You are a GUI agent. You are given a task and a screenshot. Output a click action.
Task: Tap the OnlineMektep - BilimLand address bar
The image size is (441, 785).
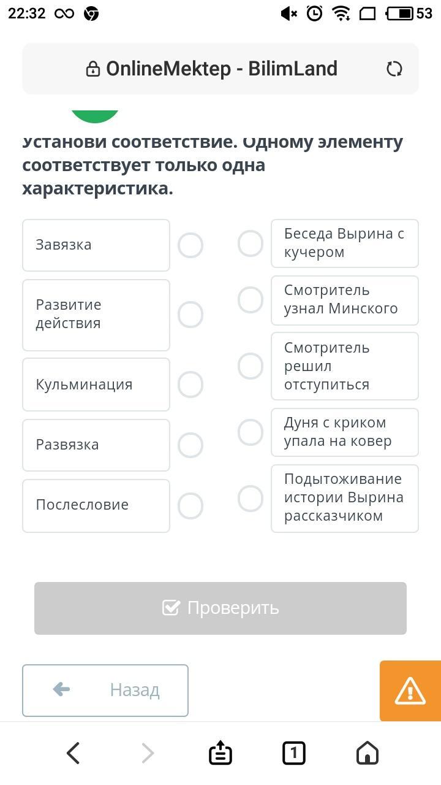(x=221, y=69)
